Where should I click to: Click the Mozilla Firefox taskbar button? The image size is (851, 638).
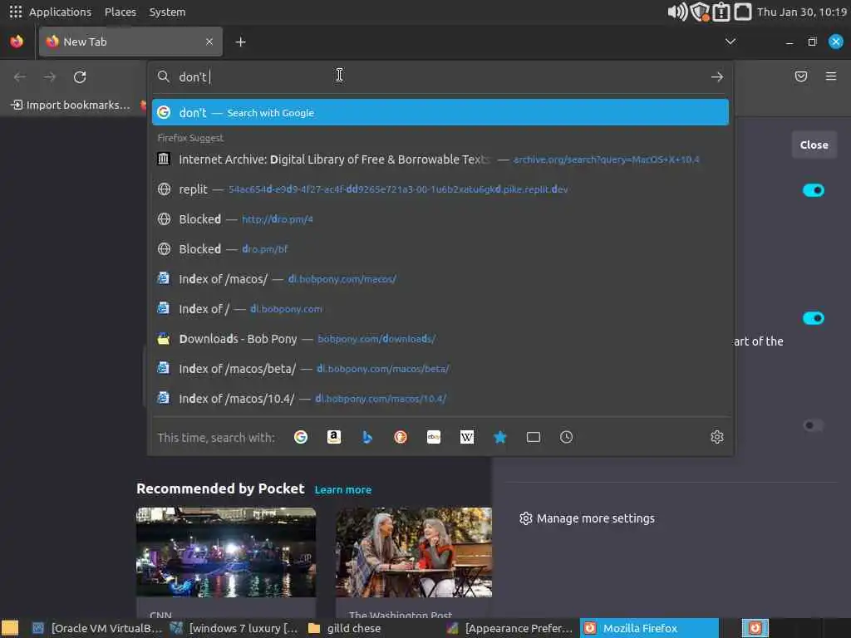point(649,628)
